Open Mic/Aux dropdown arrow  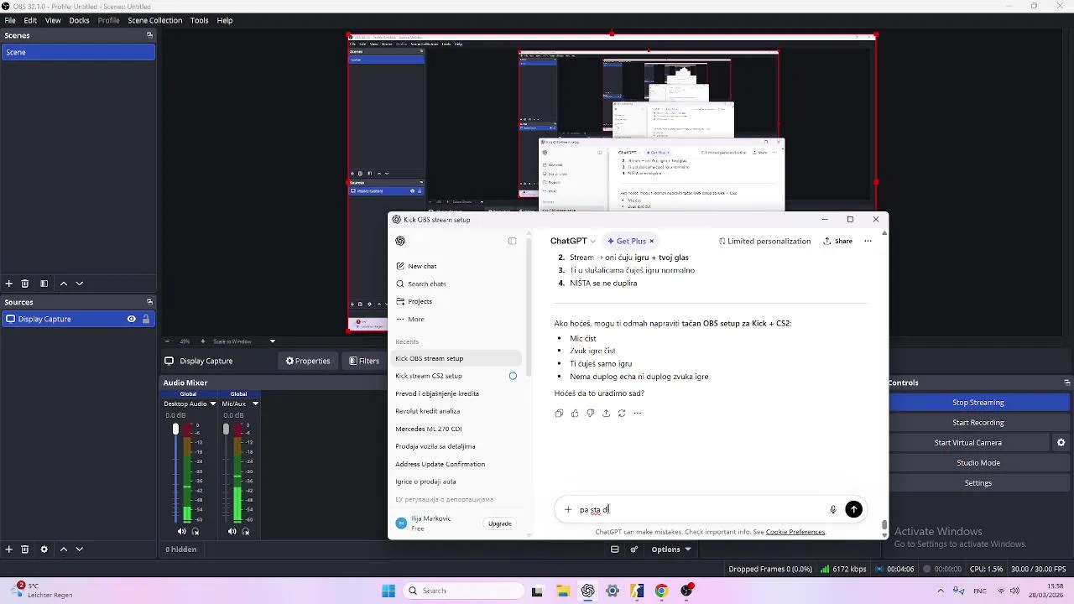(x=255, y=404)
